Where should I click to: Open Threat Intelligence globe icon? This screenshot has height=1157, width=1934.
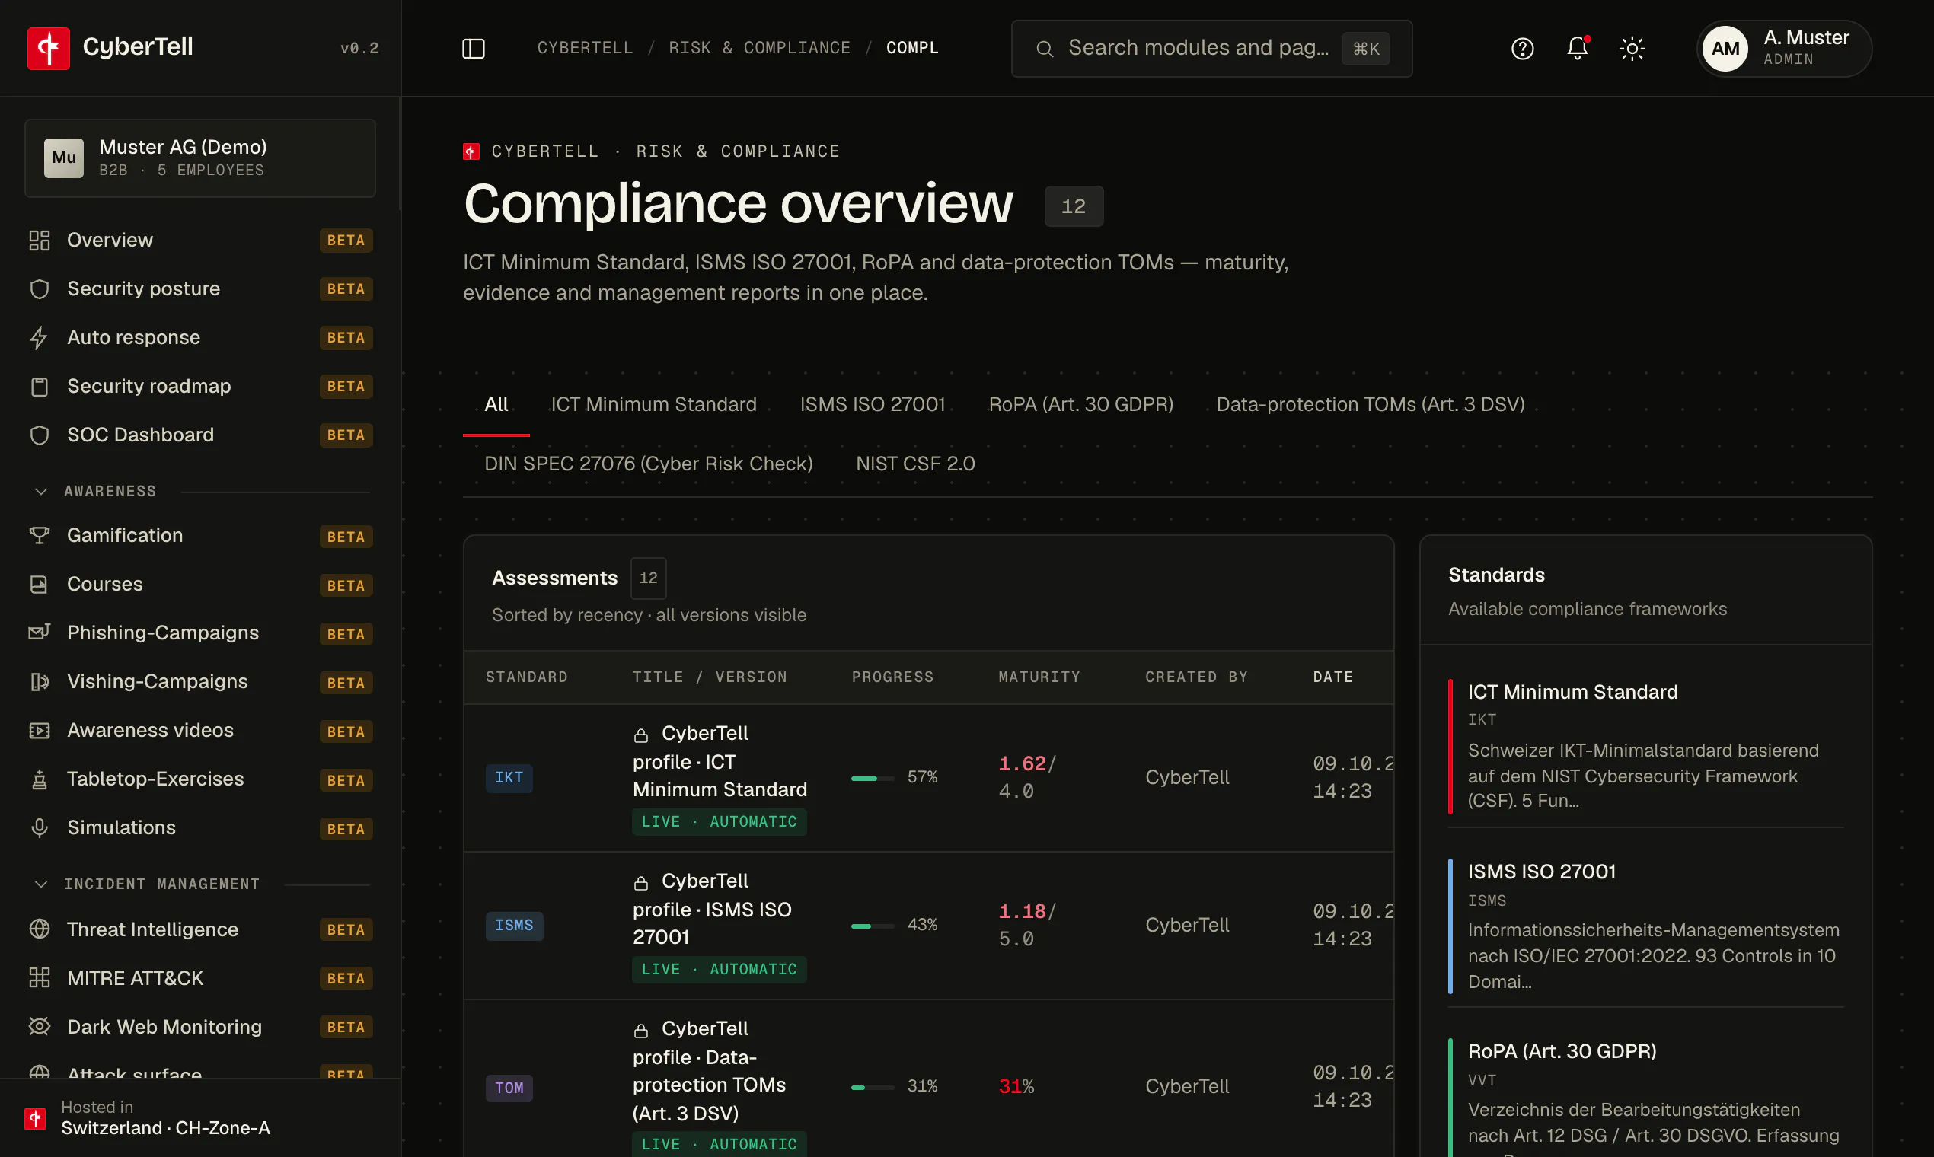point(39,929)
